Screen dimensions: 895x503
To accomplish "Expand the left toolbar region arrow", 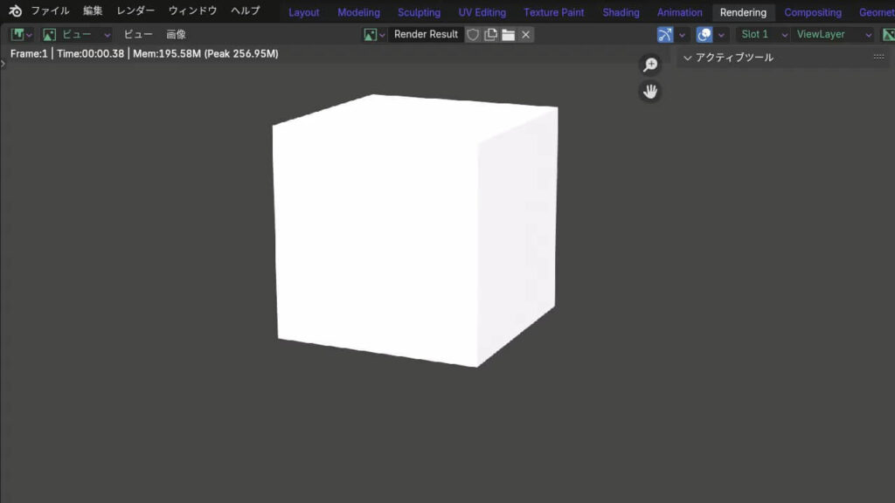I will point(3,63).
